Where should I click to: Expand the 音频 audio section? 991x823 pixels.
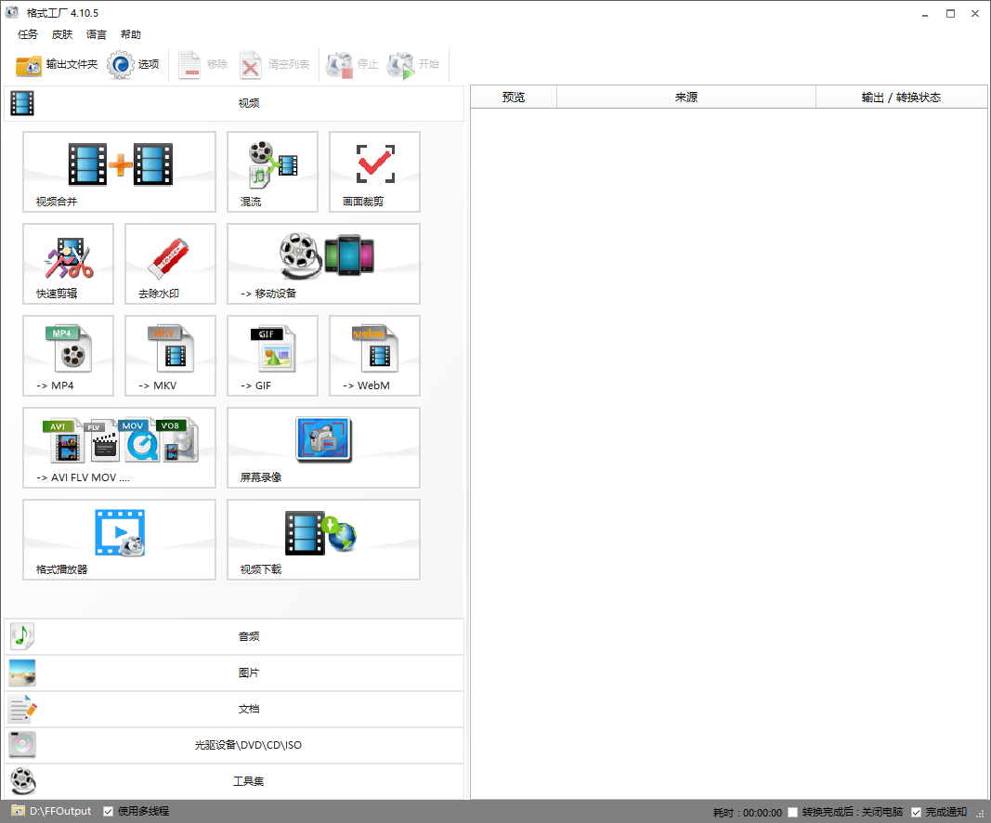(248, 636)
